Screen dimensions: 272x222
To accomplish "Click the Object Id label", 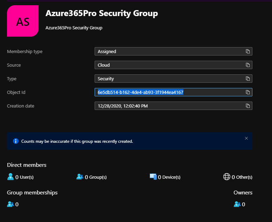I will (16, 92).
